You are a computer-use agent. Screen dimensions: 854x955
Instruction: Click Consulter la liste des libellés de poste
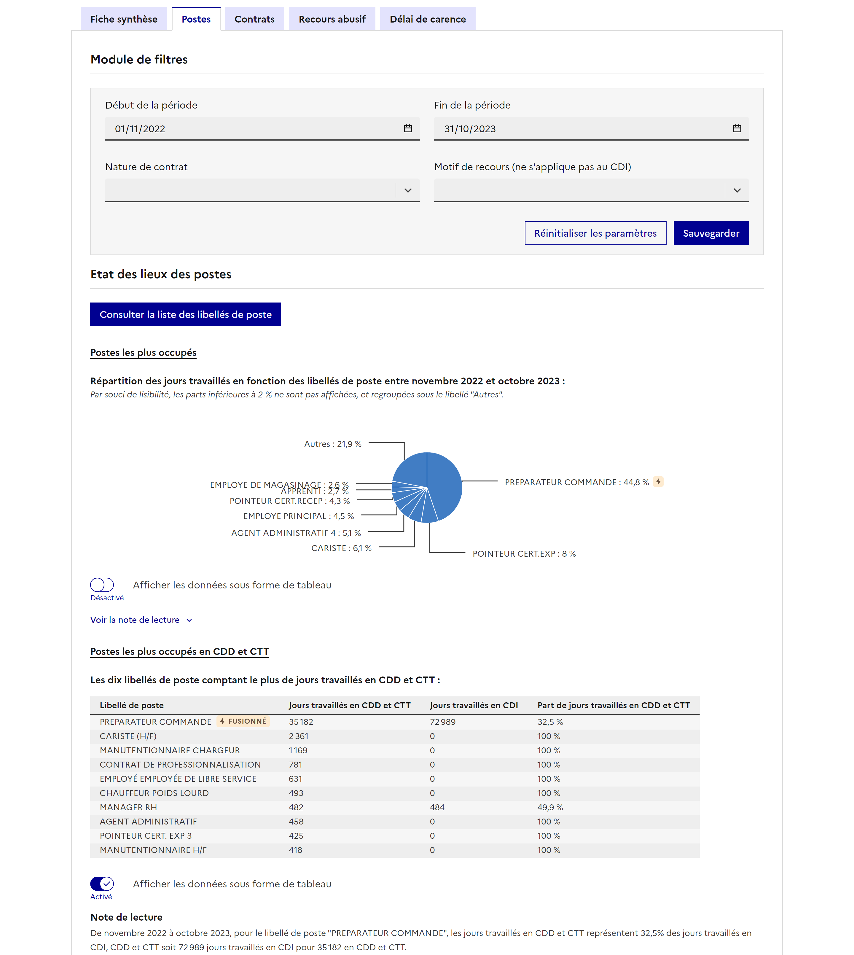point(185,314)
